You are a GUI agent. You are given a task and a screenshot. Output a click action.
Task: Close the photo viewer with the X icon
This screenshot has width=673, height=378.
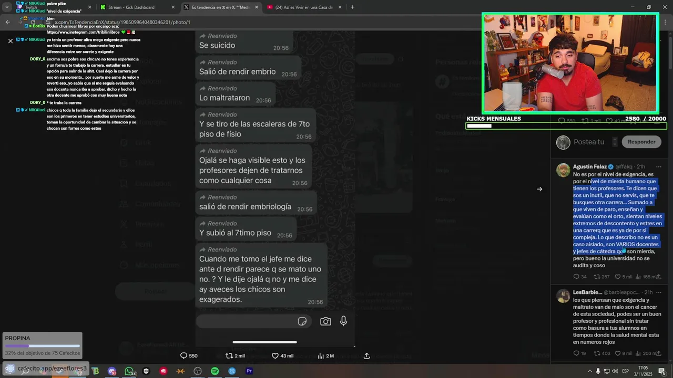[11, 41]
